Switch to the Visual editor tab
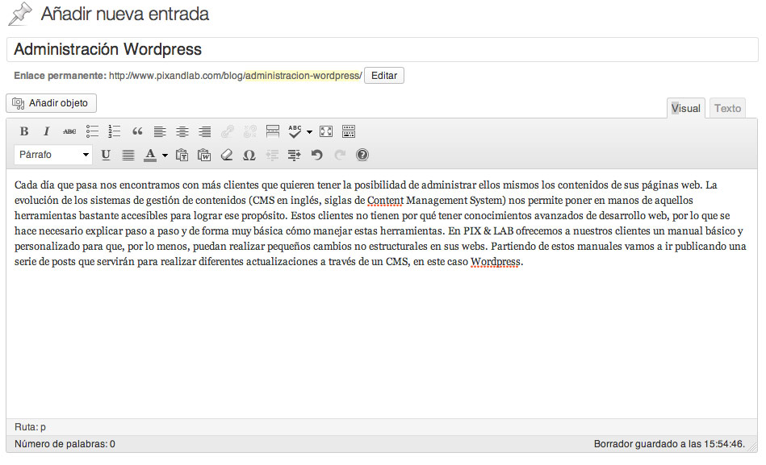 click(x=685, y=108)
